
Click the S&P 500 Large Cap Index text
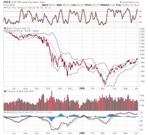coord(26,2)
